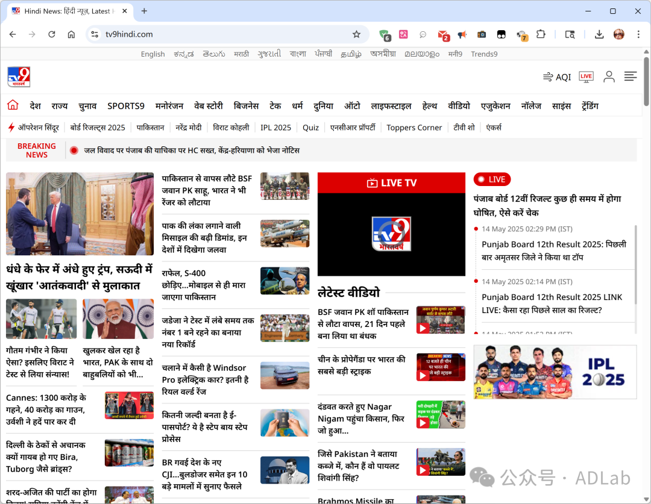Open the ट्रेंडिंग navigation menu
The width and height of the screenshot is (651, 504).
click(590, 106)
